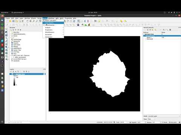Image resolution: width=181 pixels, height=135 pixels.
Task: Open the Edit menu
Action: point(12,18)
